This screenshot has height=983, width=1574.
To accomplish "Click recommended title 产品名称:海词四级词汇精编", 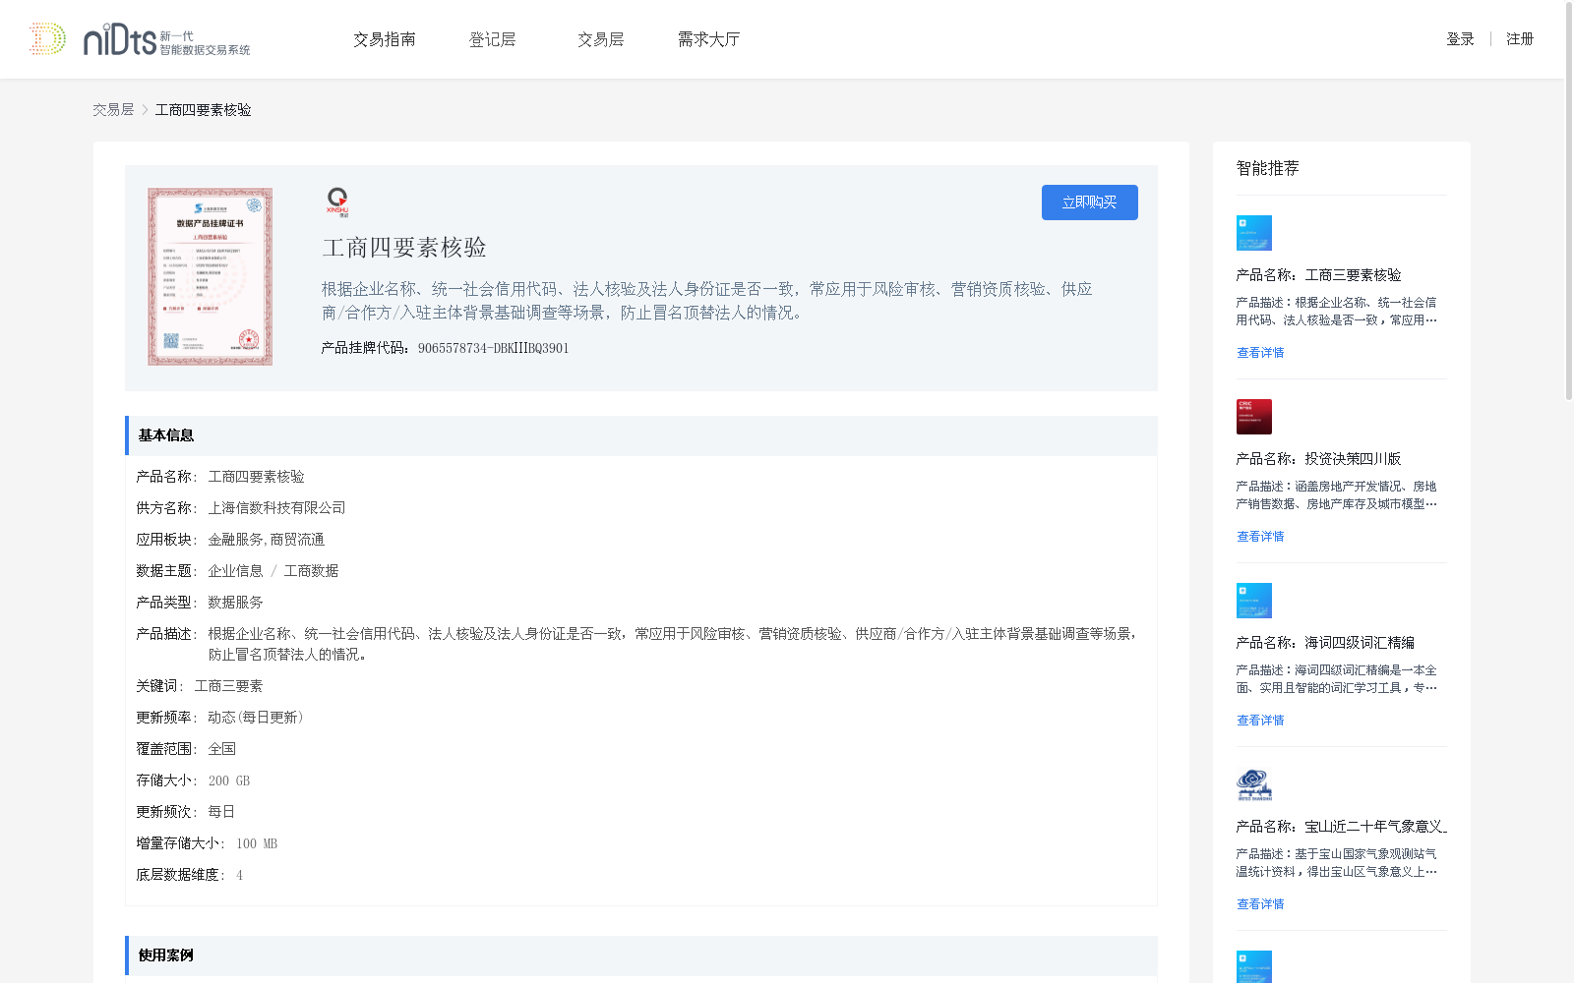I will pyautogui.click(x=1325, y=643).
